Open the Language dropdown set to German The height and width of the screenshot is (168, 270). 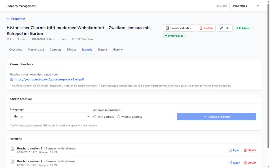click(x=50, y=116)
